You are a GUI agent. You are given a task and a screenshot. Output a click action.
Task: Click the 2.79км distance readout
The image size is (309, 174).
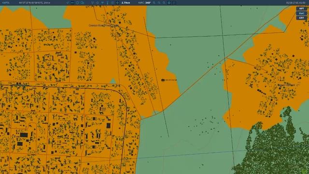point(126,3)
